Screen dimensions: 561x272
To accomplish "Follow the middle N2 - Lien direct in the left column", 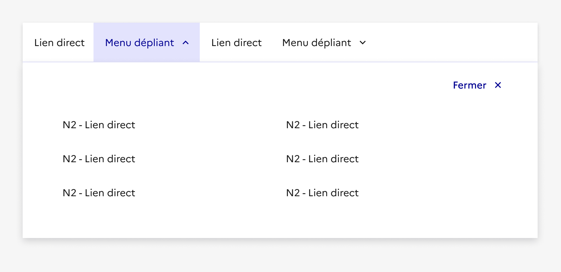I will (99, 159).
